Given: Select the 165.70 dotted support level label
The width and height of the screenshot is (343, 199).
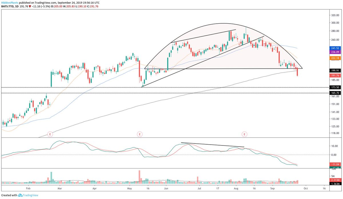Looking at the screenshot, I should (x=334, y=93).
